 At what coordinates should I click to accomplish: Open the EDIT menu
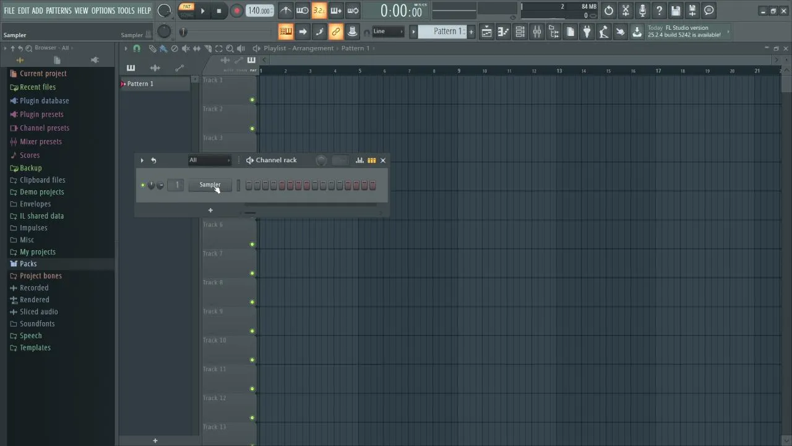24,11
